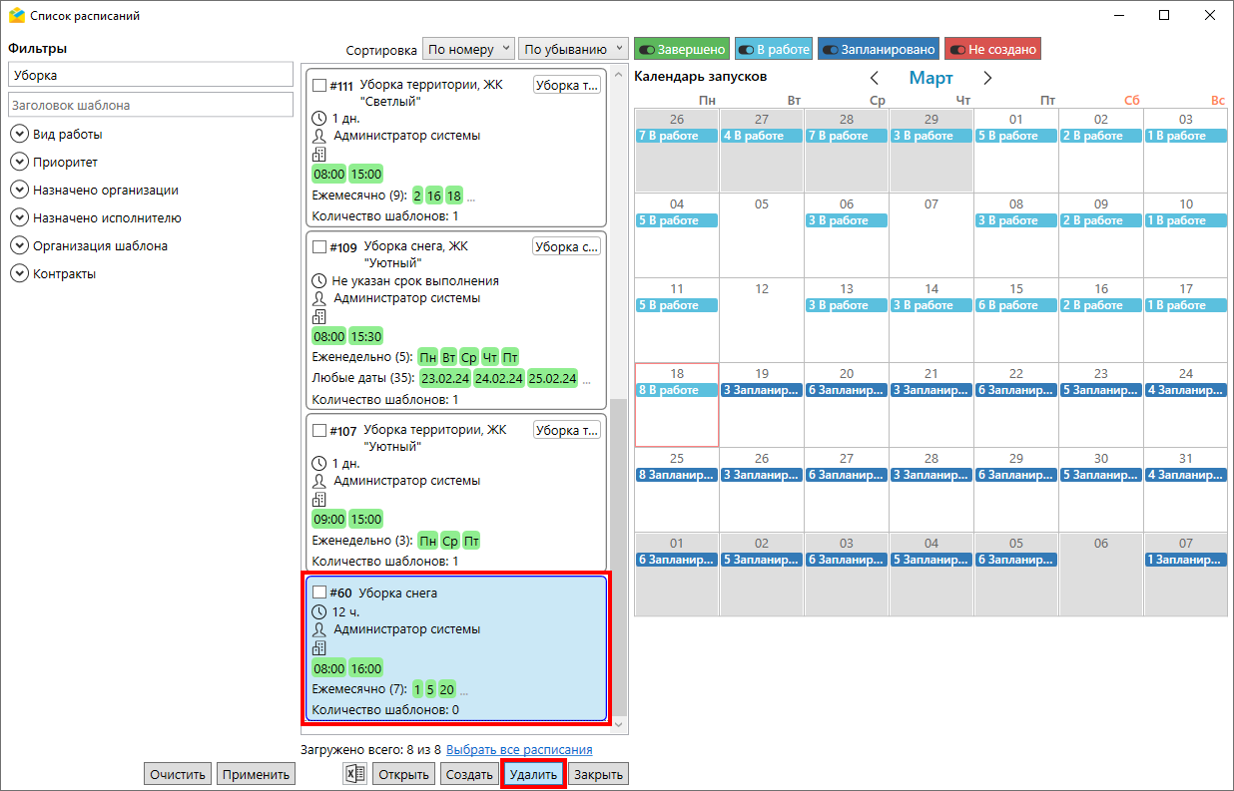Check the checkbox for schedule #60
Image resolution: width=1234 pixels, height=791 pixels.
coord(319,593)
